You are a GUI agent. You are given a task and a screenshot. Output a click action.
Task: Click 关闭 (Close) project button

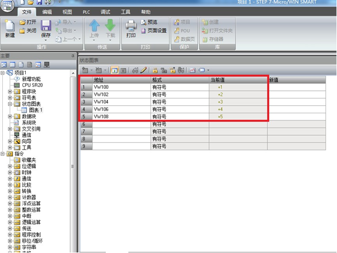[x=28, y=31]
